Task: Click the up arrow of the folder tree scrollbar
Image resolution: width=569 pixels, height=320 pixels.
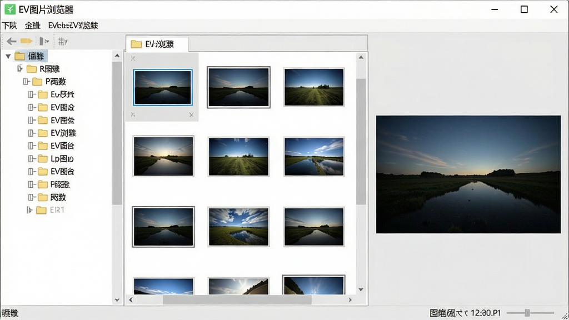Action: coord(117,56)
